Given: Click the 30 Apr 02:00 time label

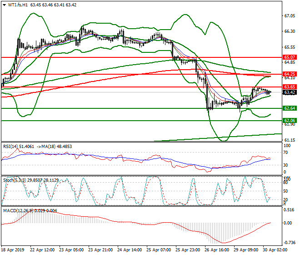Looking at the screenshot, I should tap(275, 250).
